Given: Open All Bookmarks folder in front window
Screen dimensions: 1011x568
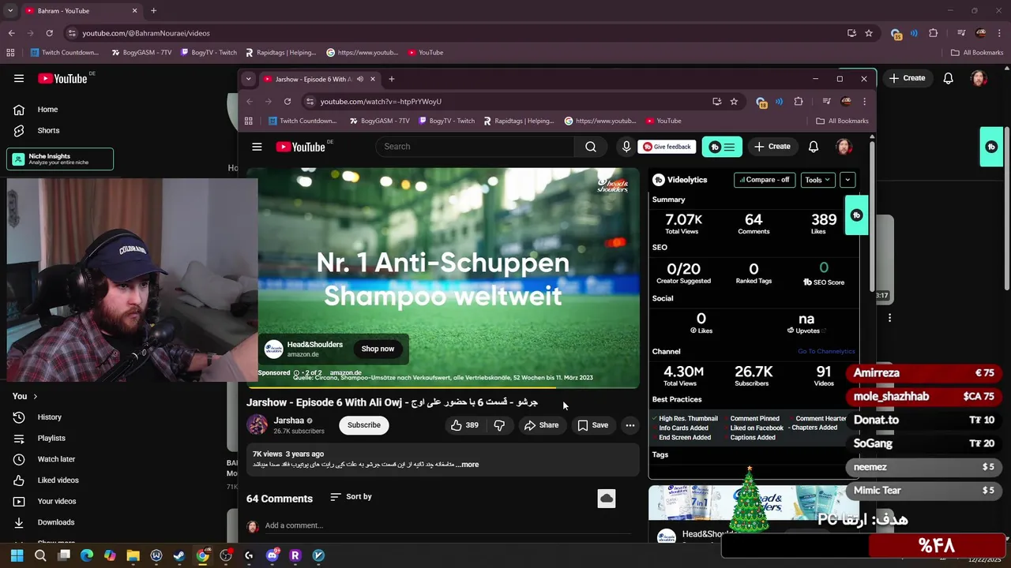Looking at the screenshot, I should point(842,121).
